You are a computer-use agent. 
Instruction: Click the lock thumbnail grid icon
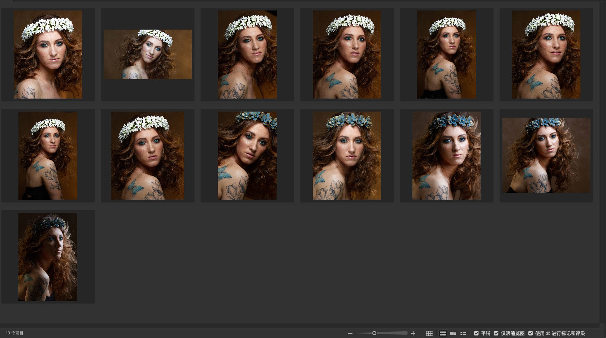(x=429, y=333)
